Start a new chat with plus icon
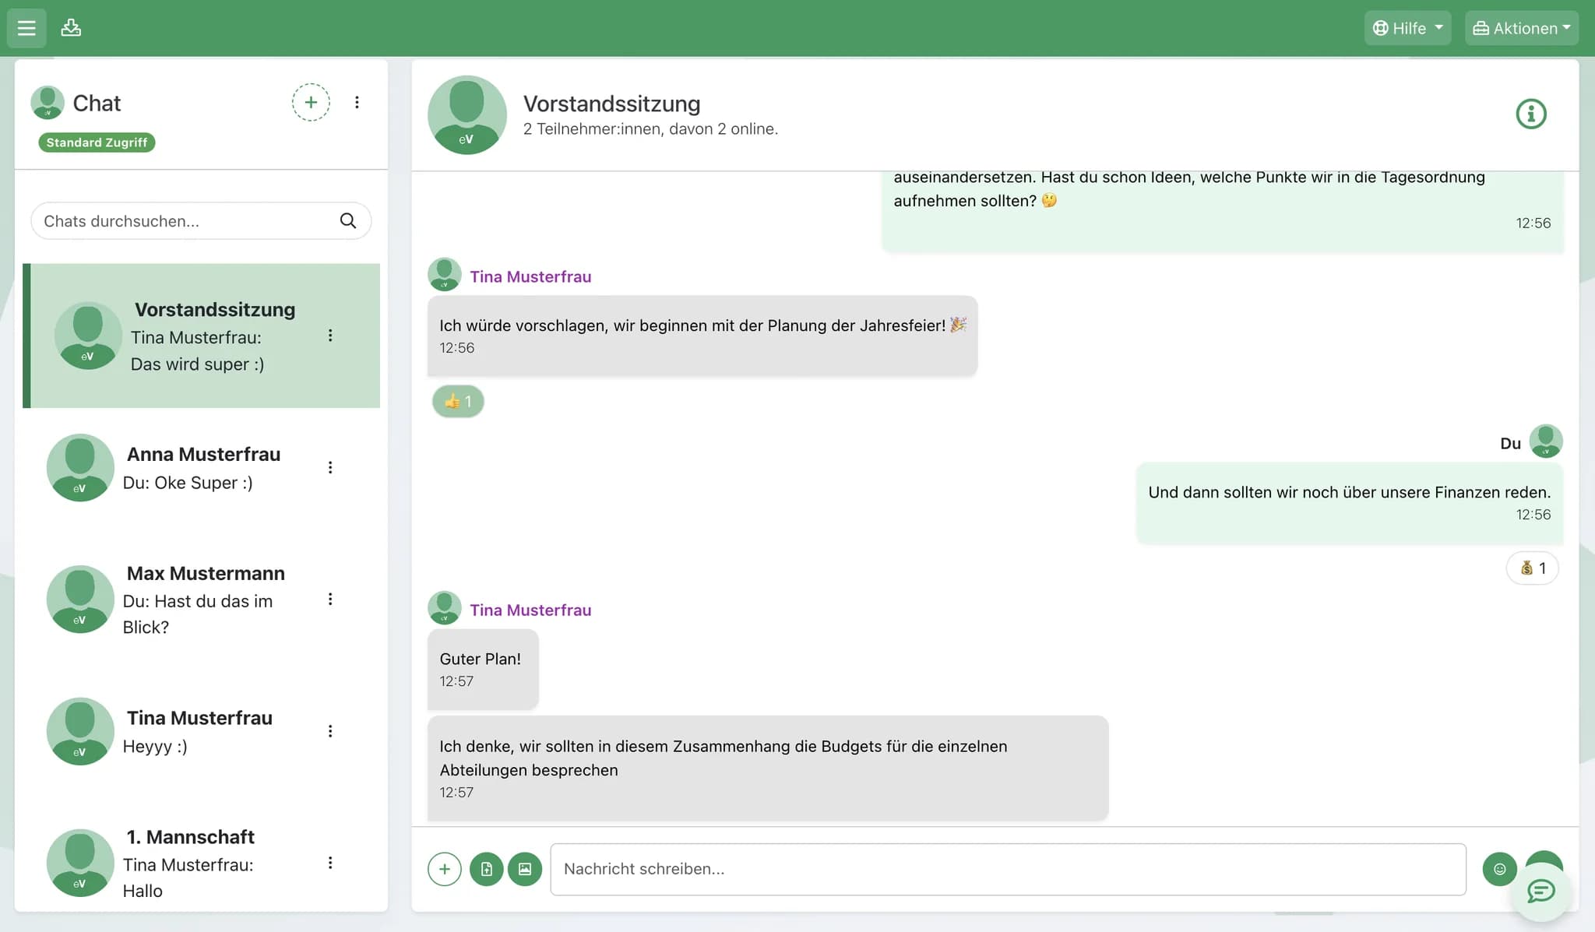 311,102
